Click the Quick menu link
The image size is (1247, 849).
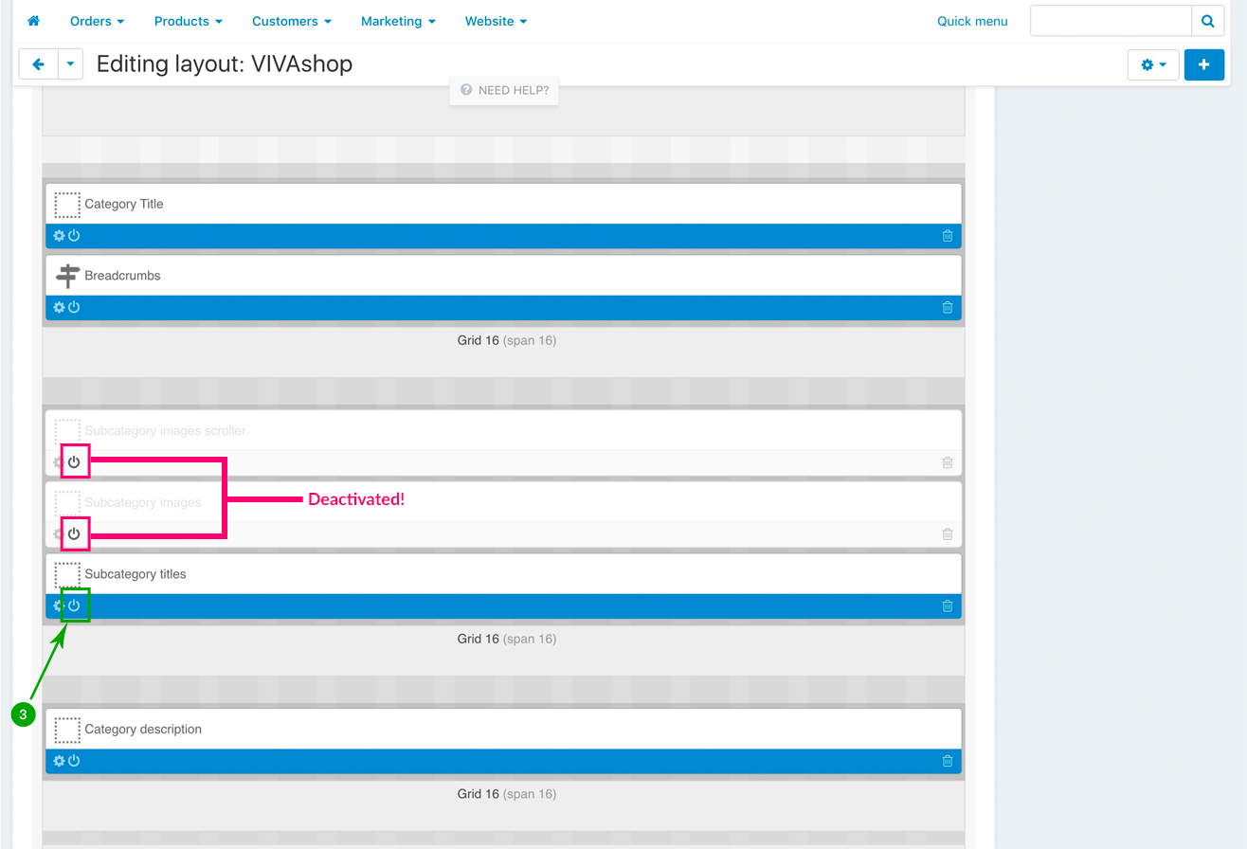[x=972, y=21]
